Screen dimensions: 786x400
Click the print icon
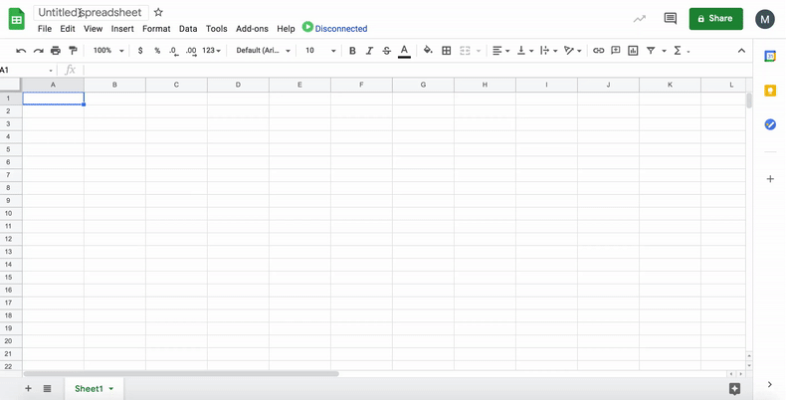(56, 51)
